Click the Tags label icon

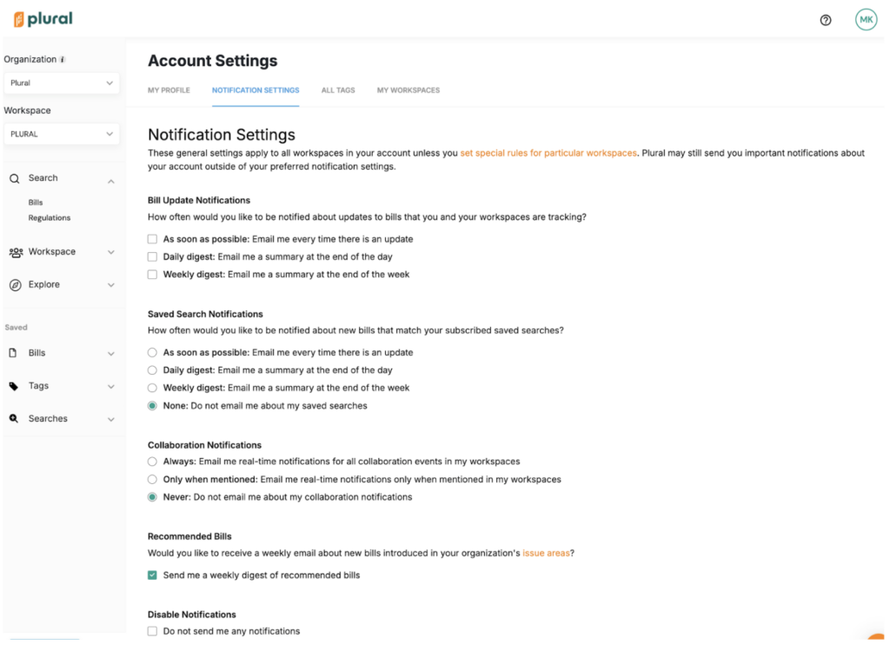[14, 386]
